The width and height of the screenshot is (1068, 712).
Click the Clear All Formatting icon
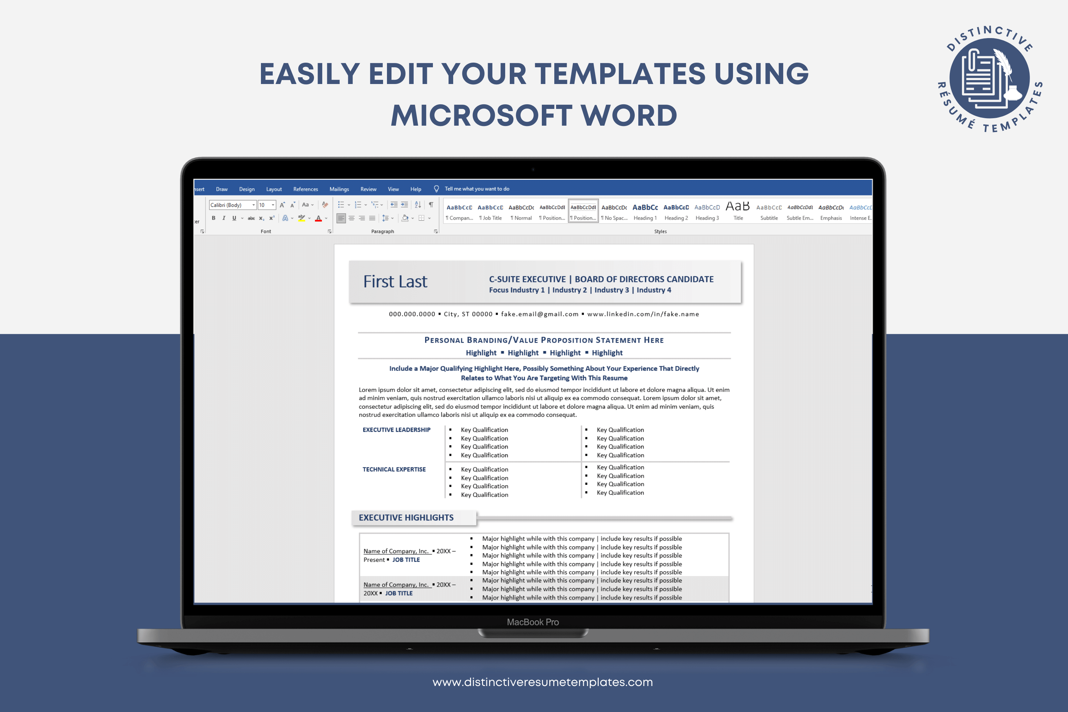[x=325, y=205]
